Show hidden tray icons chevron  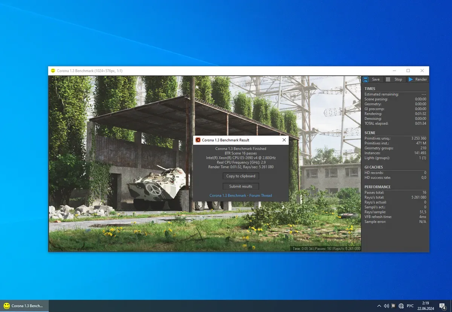click(x=379, y=306)
